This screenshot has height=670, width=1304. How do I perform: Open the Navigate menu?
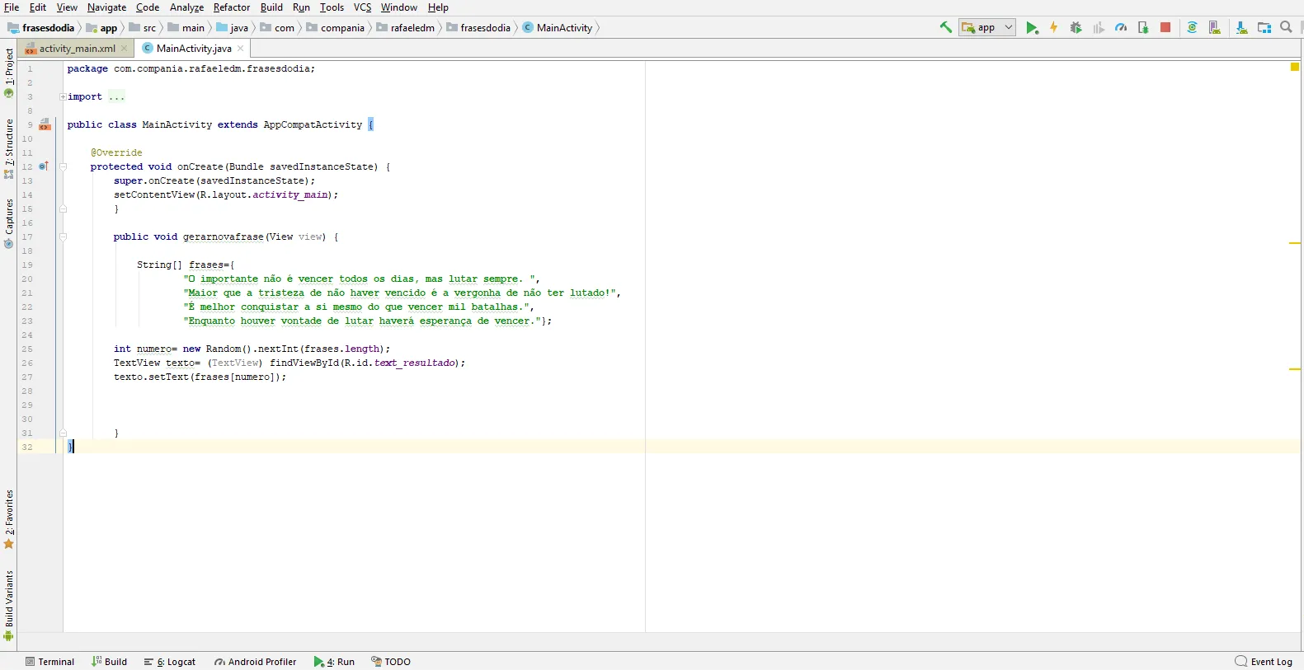[106, 7]
